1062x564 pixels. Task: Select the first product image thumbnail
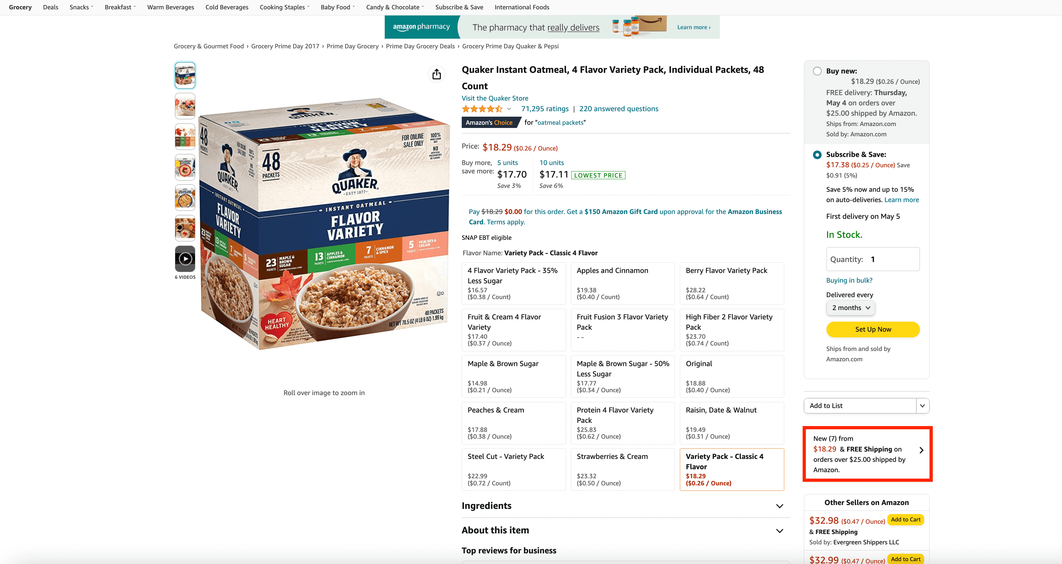[185, 75]
